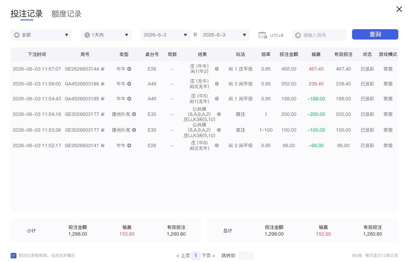Click loss amount -200.00
This screenshot has width=412, height=262.
point(316,114)
